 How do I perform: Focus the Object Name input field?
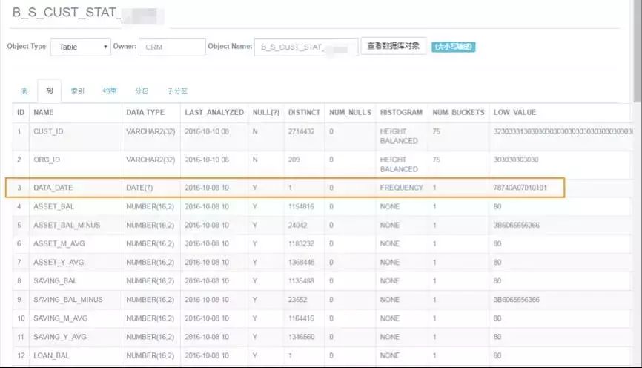[306, 47]
